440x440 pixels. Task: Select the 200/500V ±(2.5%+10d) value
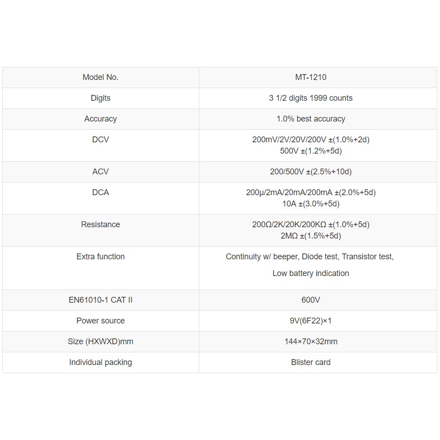coord(311,172)
